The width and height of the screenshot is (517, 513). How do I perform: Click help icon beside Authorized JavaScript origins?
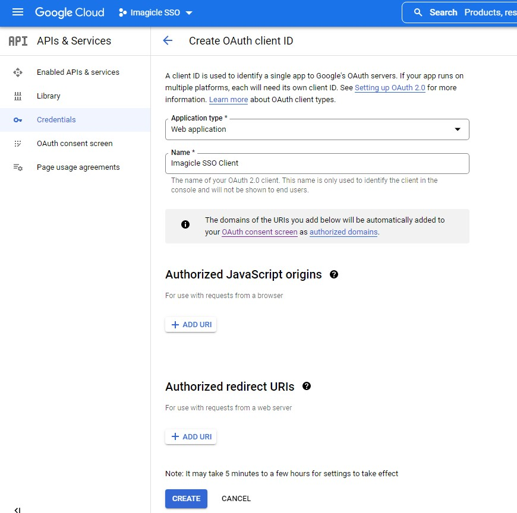[334, 274]
